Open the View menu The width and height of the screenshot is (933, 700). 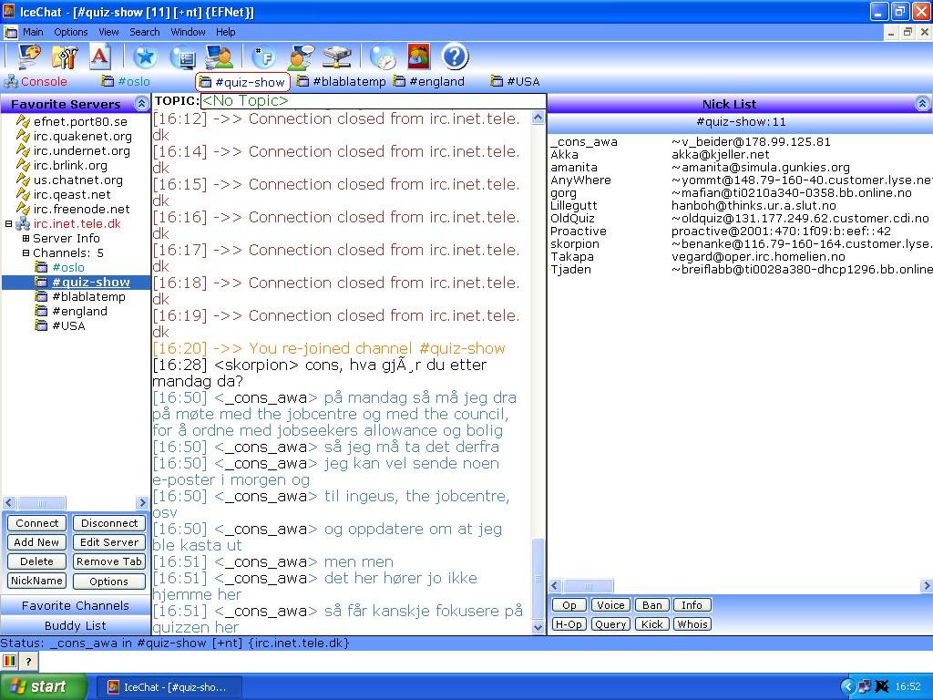(x=108, y=32)
